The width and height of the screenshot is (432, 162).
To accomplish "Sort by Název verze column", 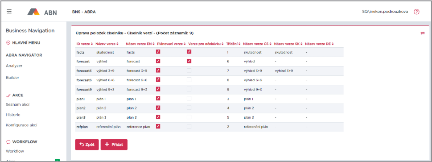I will tap(107, 44).
